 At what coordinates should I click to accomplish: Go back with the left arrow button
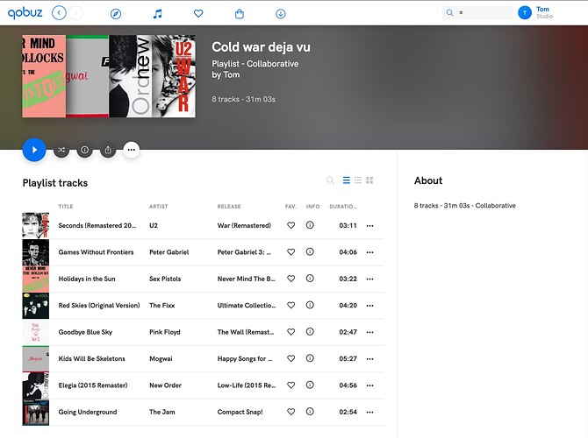coord(59,13)
